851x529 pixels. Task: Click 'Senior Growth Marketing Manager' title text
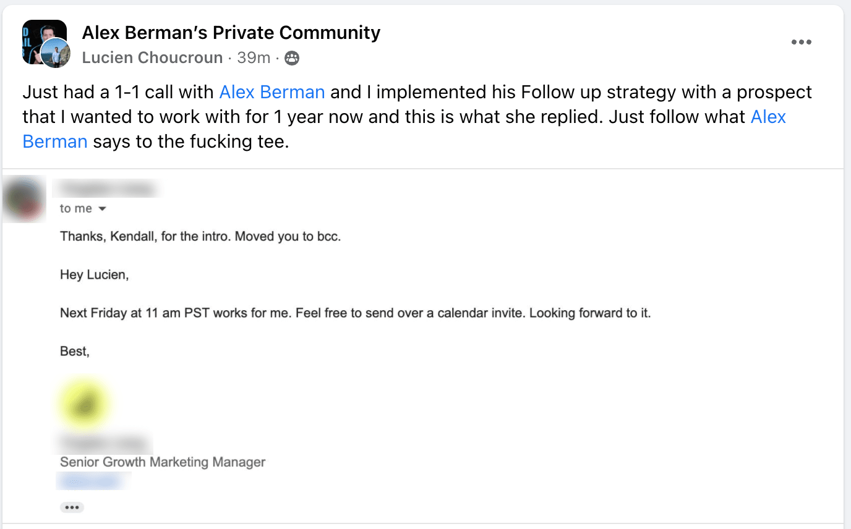pos(163,462)
